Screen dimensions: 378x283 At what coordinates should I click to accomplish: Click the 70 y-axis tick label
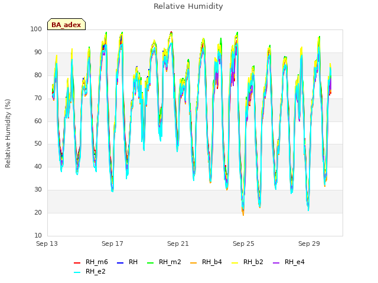[38, 98]
